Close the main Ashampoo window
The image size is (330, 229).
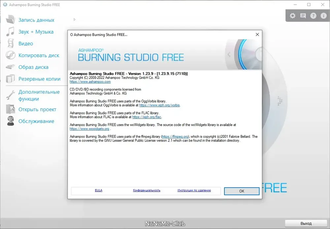click(x=323, y=5)
